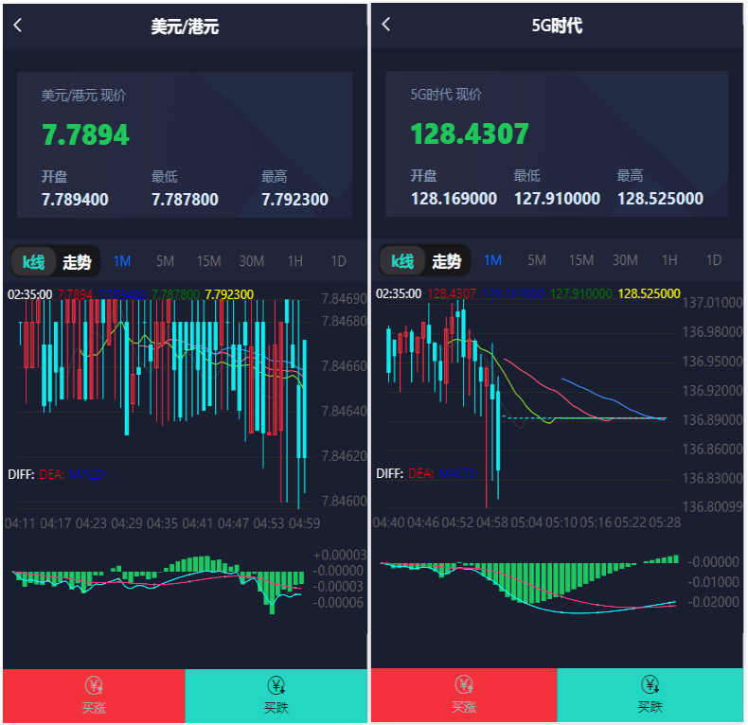Tap the 买涨 yen icon in 5G时代 panel

click(x=464, y=685)
